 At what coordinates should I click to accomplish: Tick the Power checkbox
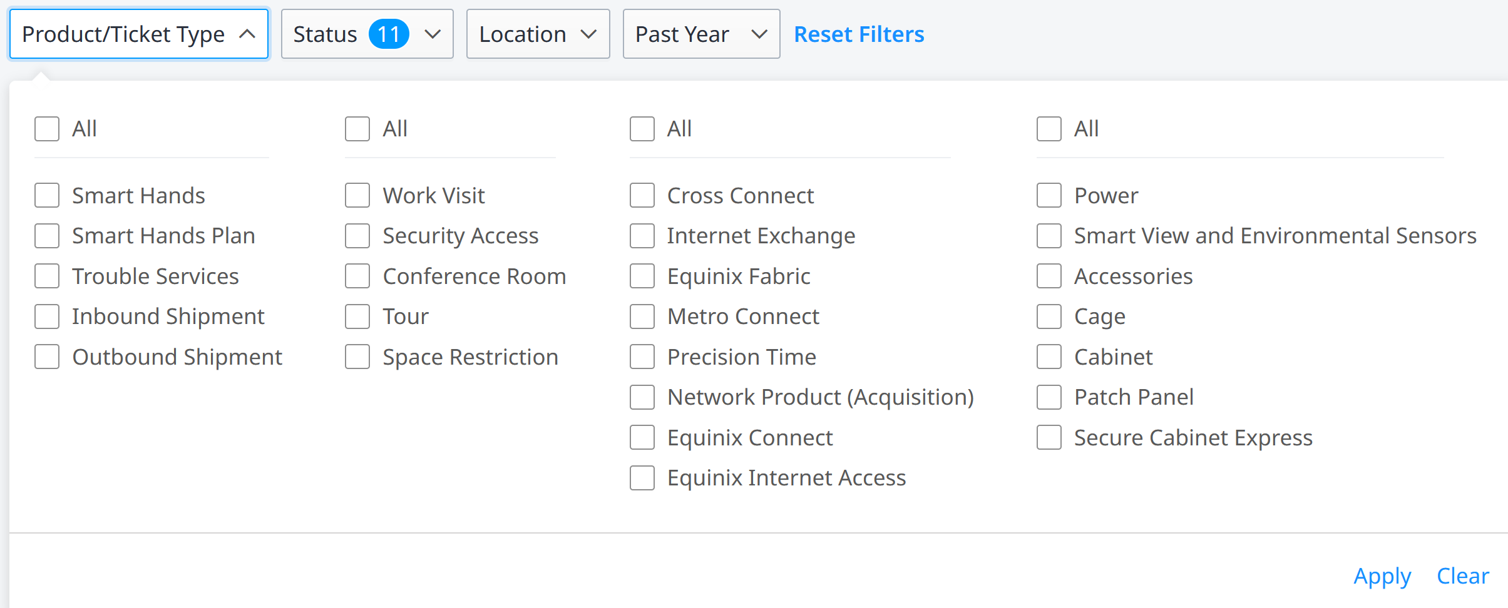pyautogui.click(x=1049, y=195)
